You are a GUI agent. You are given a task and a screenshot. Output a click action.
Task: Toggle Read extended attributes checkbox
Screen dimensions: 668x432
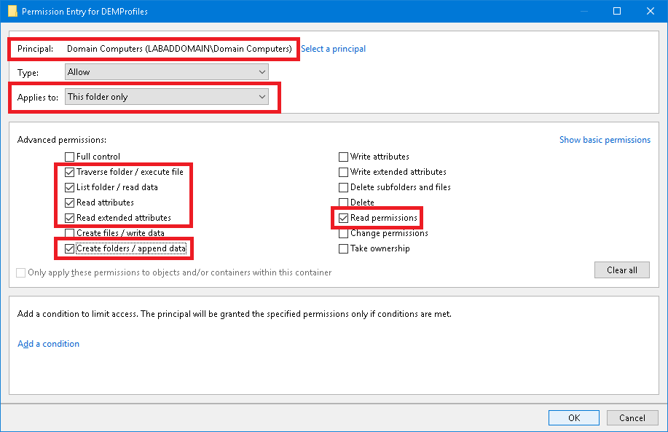[x=70, y=218]
